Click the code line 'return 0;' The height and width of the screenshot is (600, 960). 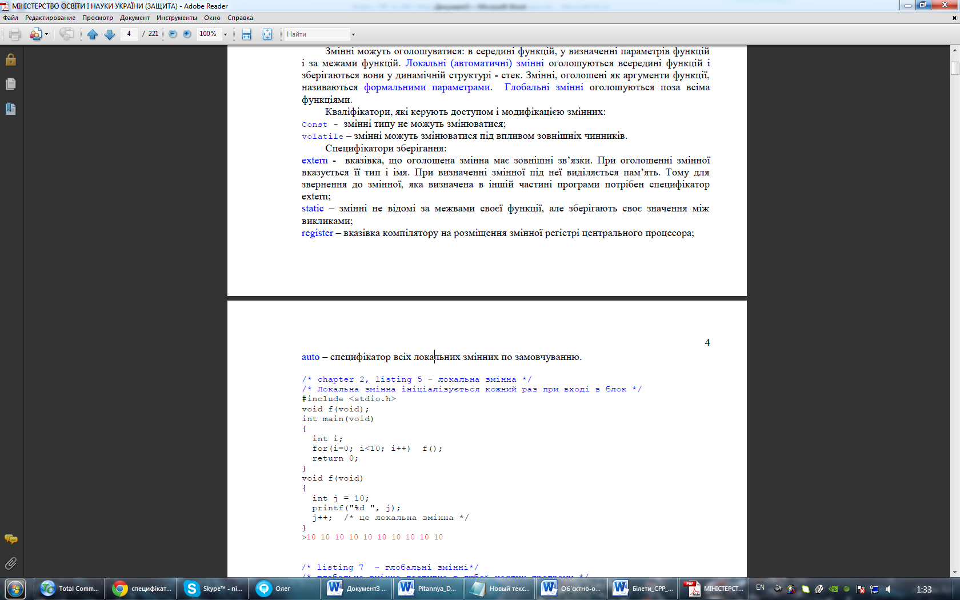(335, 458)
